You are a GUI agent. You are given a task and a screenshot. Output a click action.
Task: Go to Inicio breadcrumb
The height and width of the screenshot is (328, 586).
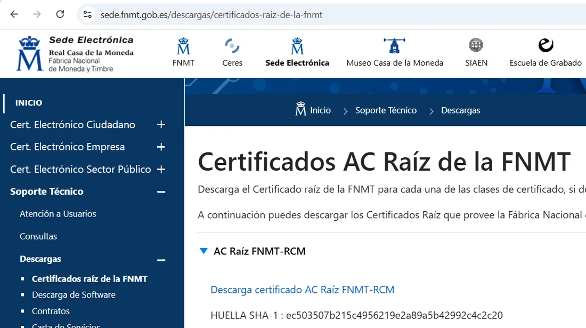[320, 110]
